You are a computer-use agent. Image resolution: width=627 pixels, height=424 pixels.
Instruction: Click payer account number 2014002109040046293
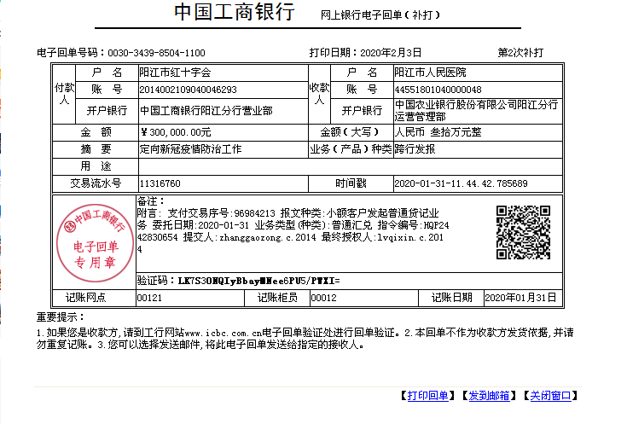[188, 90]
